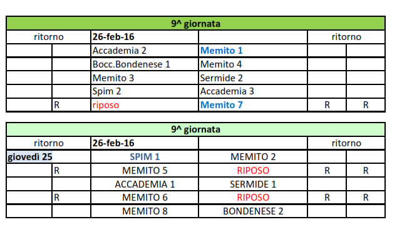402x232 pixels.
Task: Select the light green '9^ giornata' header
Action: 195,129
